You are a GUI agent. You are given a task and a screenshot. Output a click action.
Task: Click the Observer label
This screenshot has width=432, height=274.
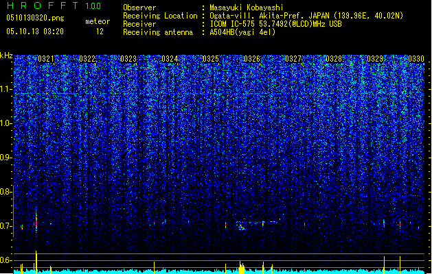[x=139, y=8]
